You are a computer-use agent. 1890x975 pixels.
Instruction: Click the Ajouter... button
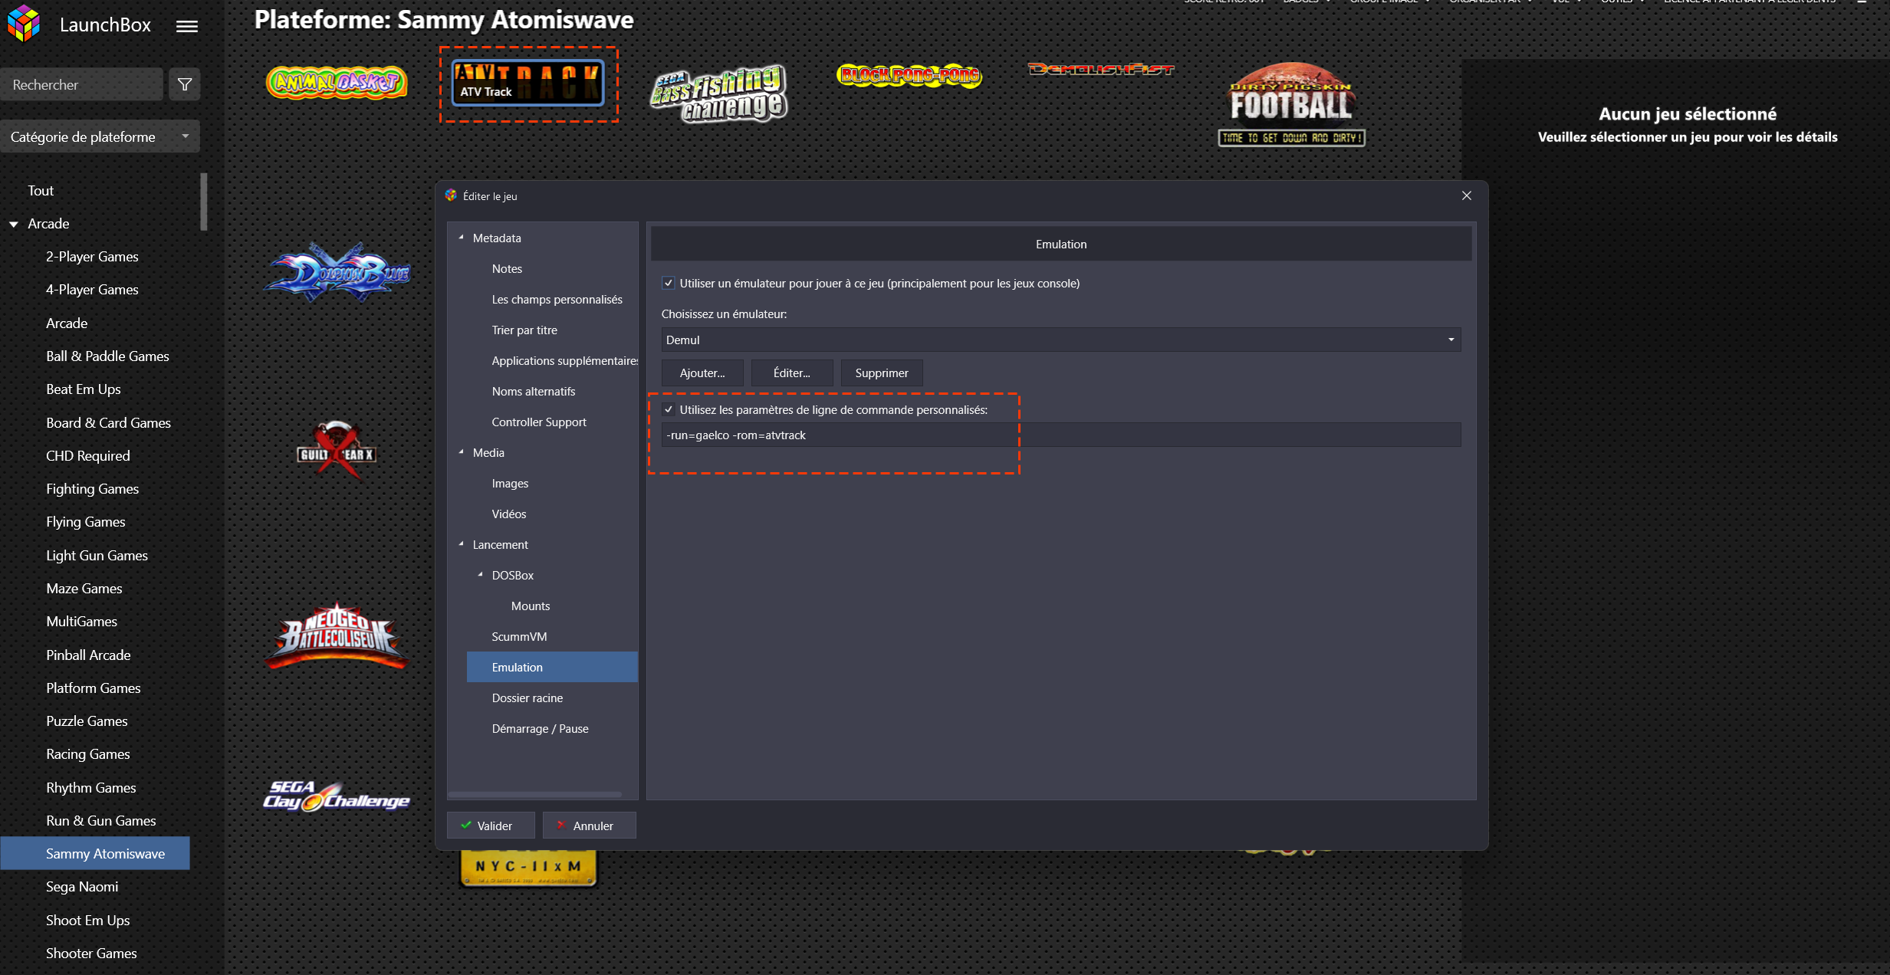702,373
